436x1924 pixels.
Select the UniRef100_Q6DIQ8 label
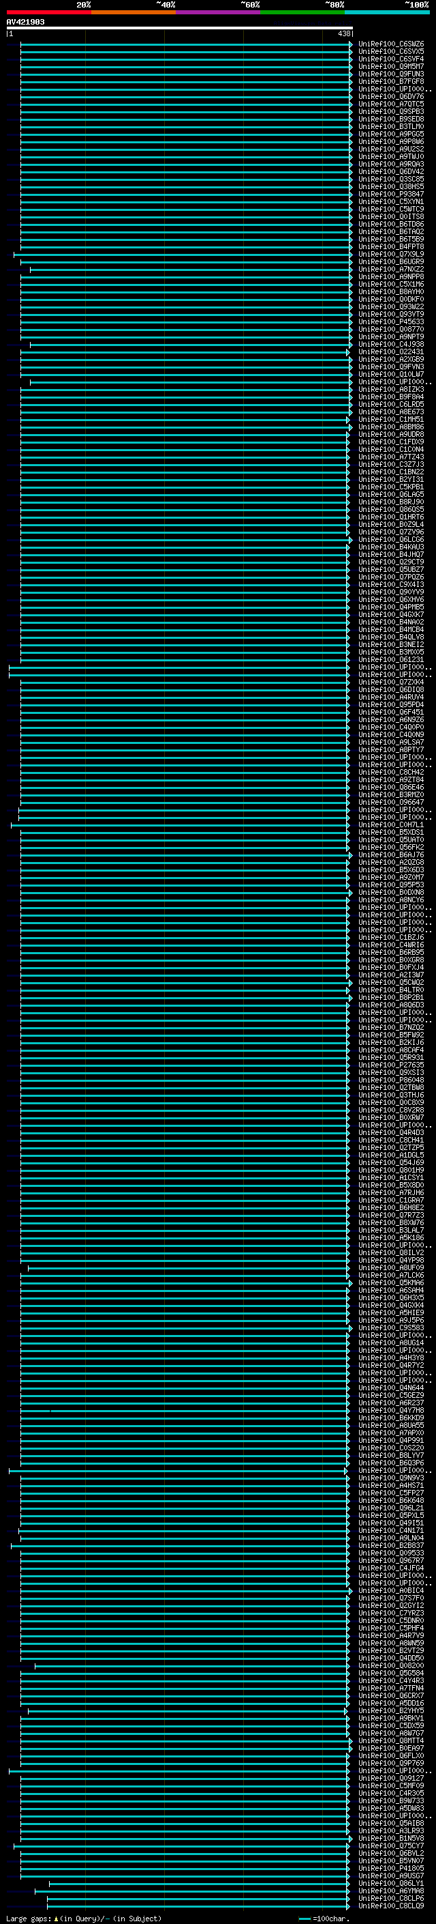pyautogui.click(x=391, y=689)
